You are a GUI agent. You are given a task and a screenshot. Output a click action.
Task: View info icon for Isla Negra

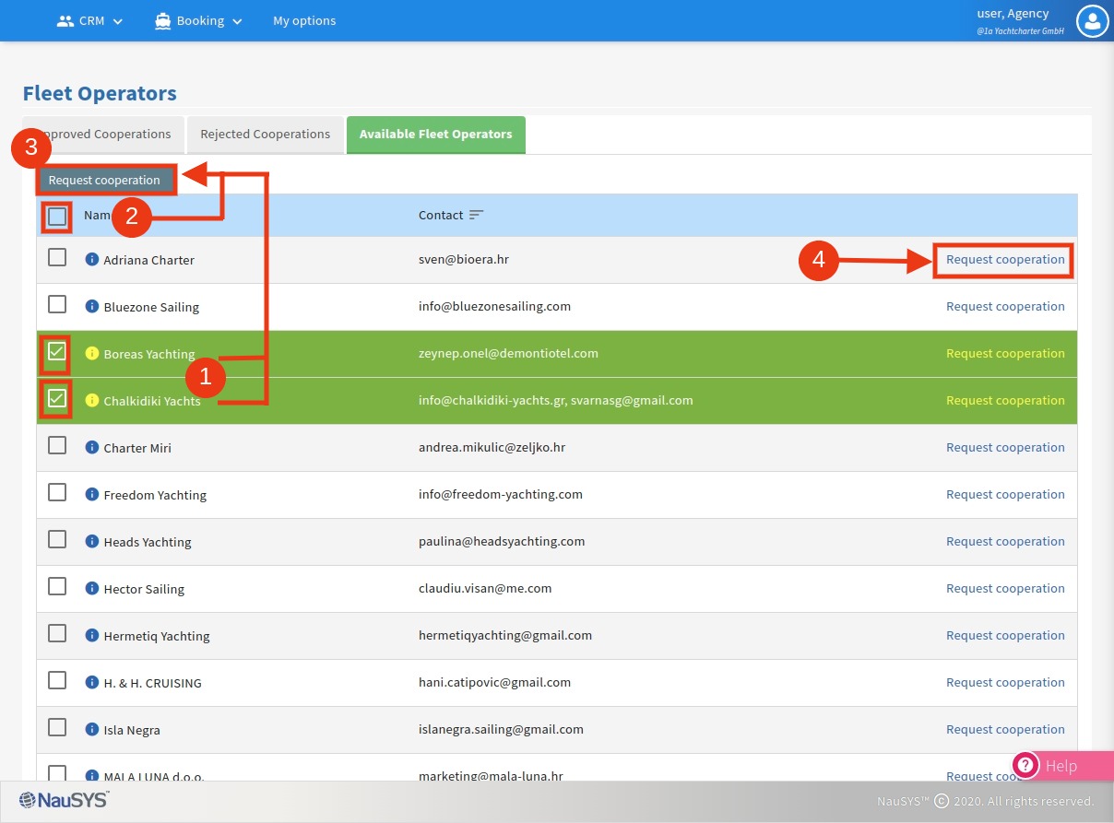[91, 730]
